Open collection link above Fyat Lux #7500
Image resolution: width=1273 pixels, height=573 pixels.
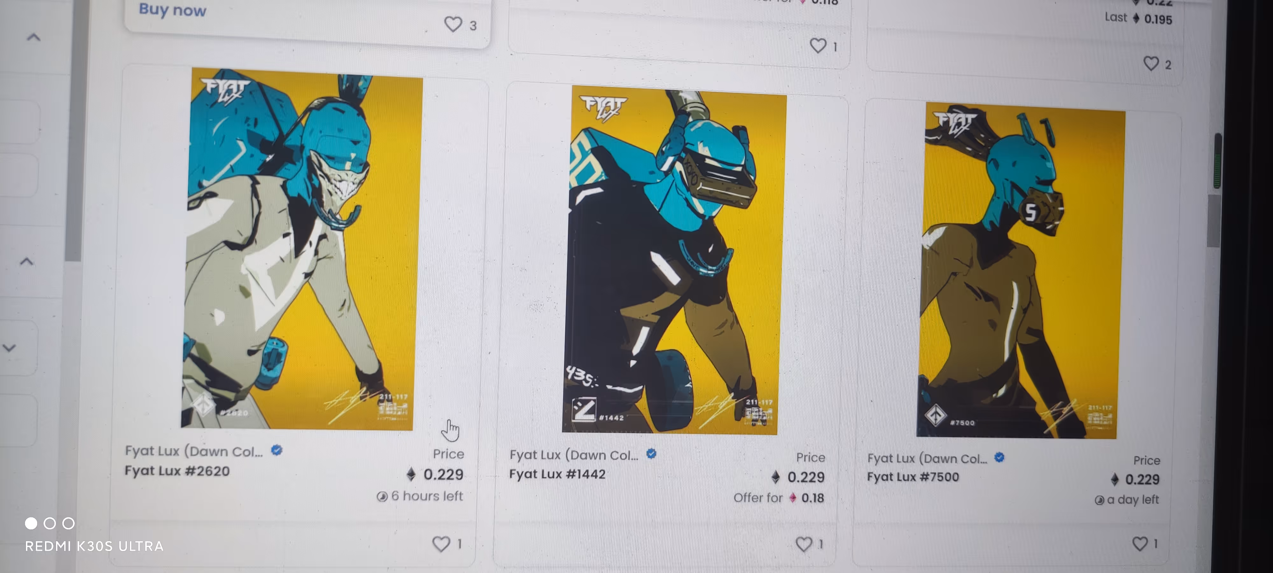tap(927, 458)
